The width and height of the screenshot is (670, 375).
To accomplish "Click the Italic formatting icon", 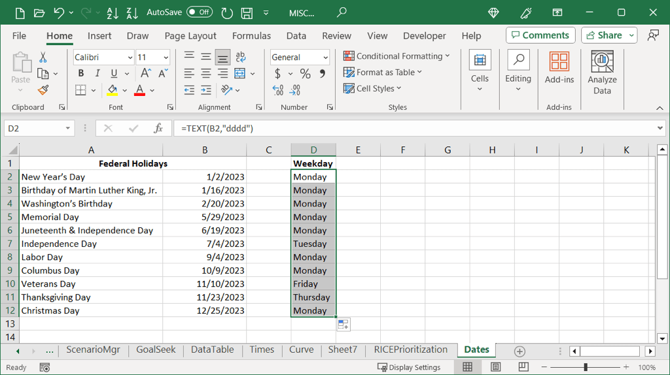I will point(97,74).
